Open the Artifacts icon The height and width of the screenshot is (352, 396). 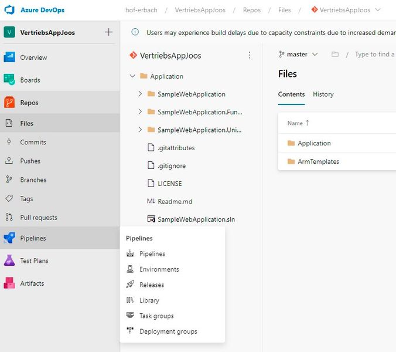[9, 283]
